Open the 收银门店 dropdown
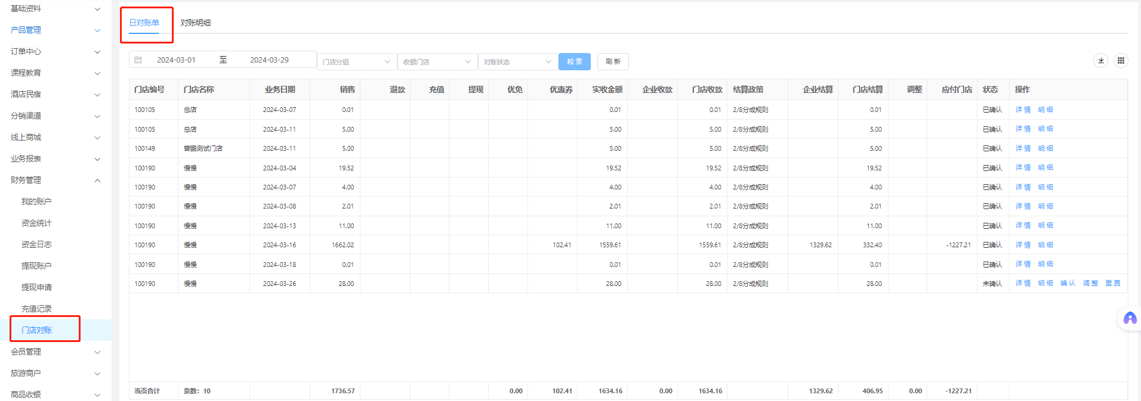The width and height of the screenshot is (1141, 401). pyautogui.click(x=437, y=62)
